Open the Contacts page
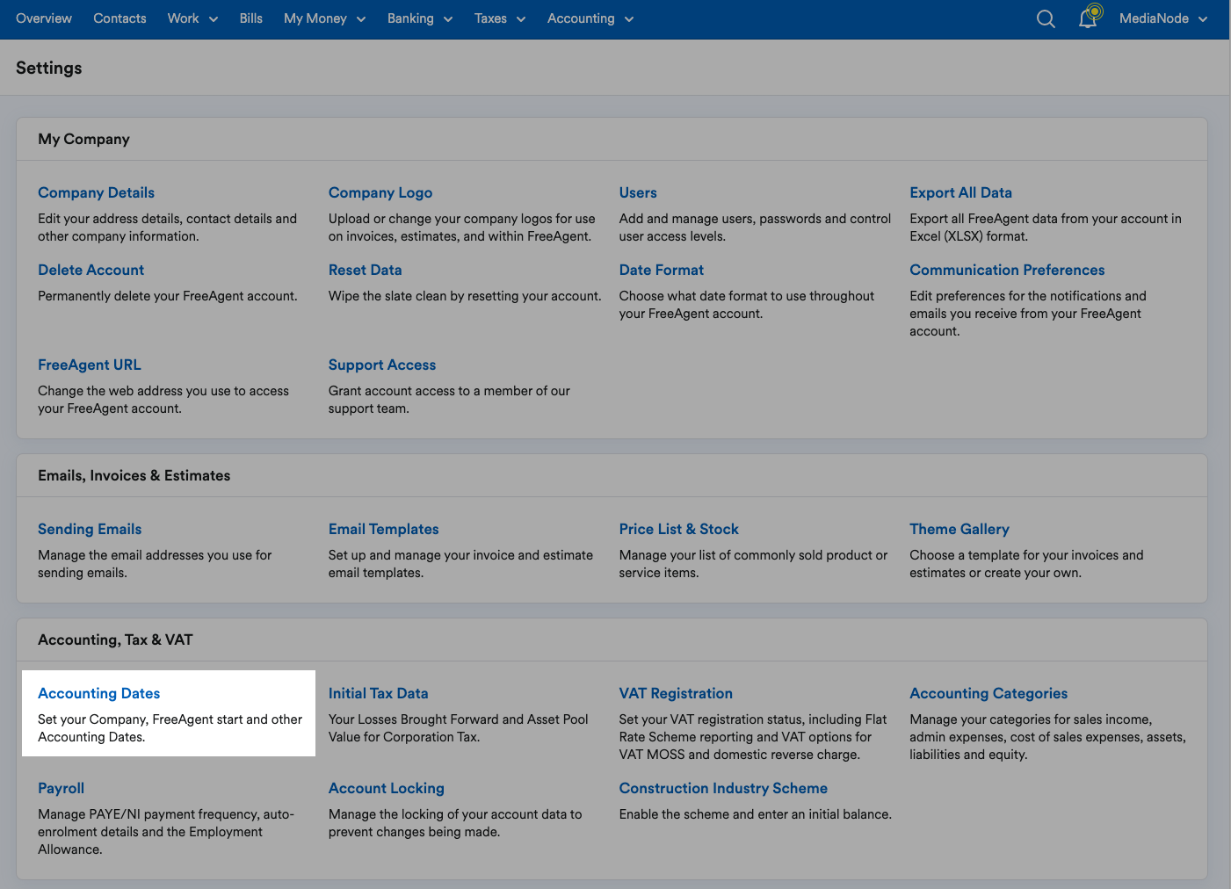The height and width of the screenshot is (889, 1231). pos(119,18)
